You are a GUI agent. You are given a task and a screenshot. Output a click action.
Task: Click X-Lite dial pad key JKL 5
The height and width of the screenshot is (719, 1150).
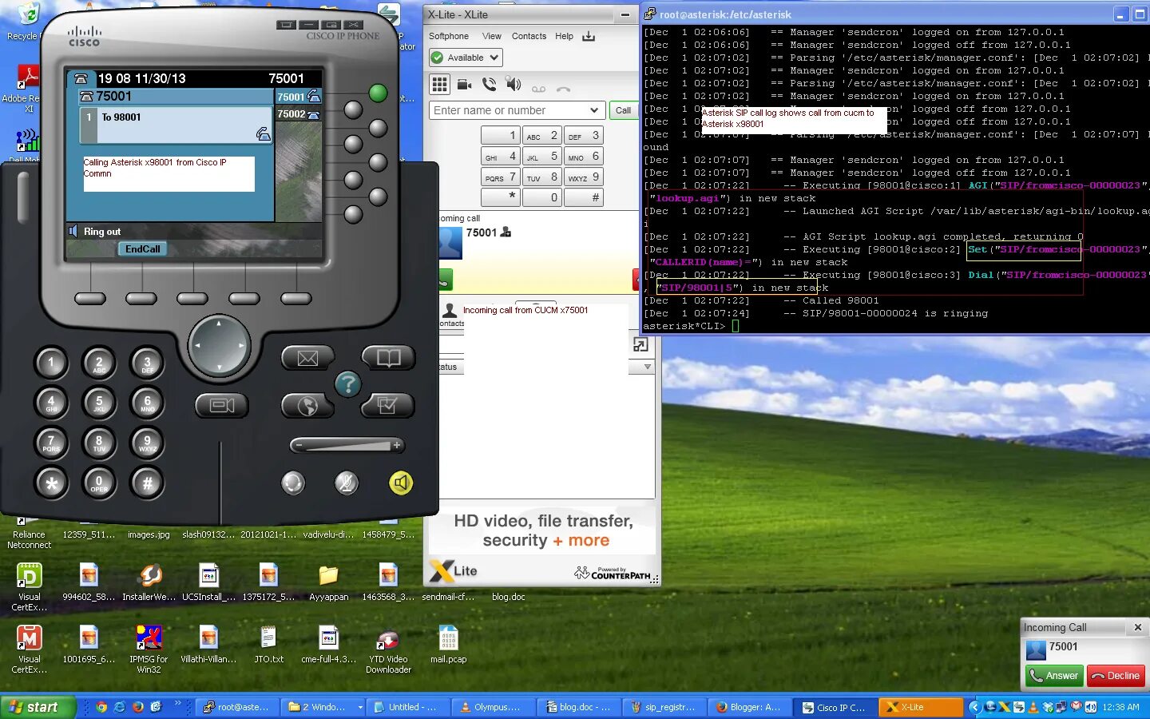pos(542,157)
